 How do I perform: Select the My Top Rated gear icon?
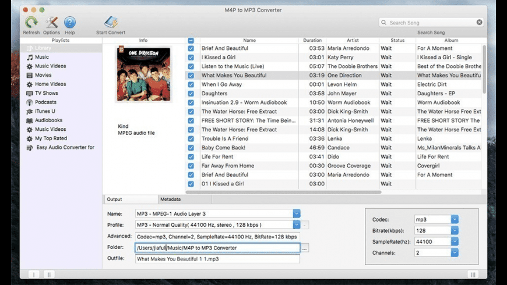(29, 138)
